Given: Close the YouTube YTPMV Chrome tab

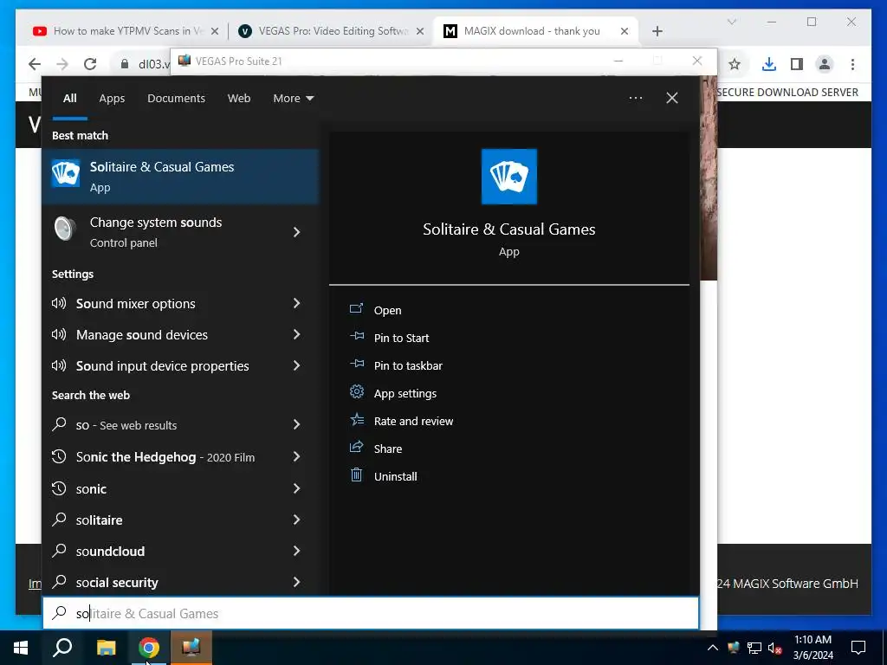Looking at the screenshot, I should [x=215, y=31].
